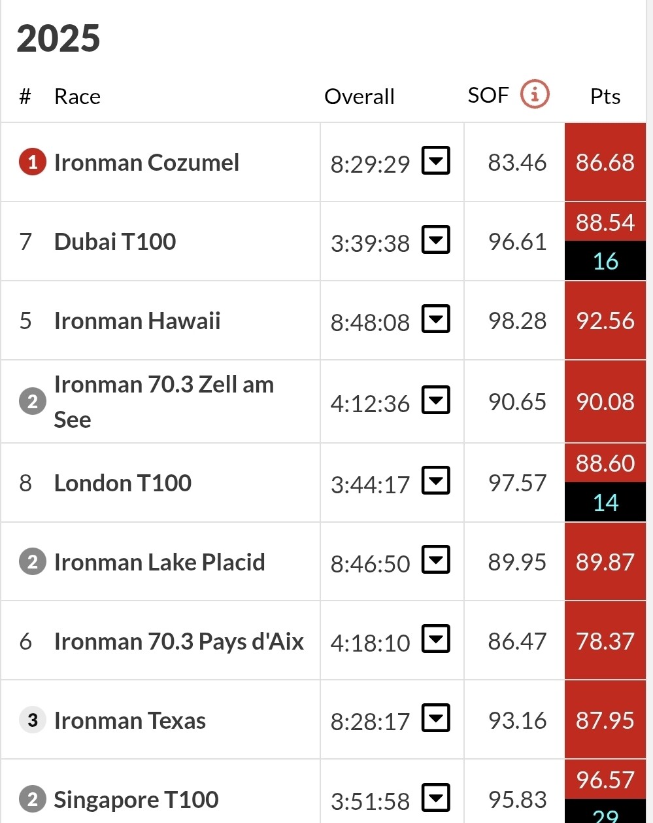653x823 pixels.
Task: Show London T100 time splits
Action: tap(435, 482)
